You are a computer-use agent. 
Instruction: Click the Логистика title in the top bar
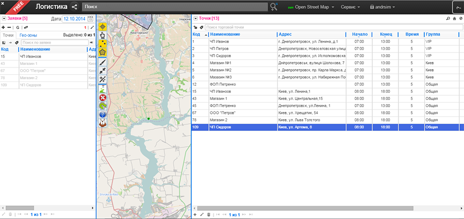tap(52, 7)
